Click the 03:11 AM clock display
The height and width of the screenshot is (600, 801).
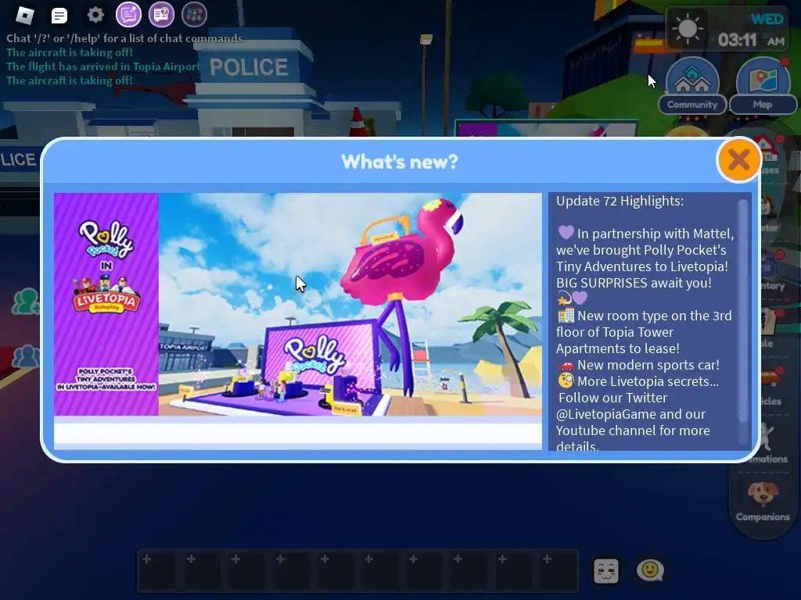click(751, 40)
